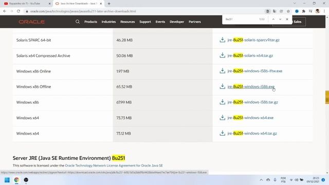Image resolution: width=329 pixels, height=185 pixels.
Task: Open the Chrome extensions puzzle icon
Action: pyautogui.click(x=304, y=11)
